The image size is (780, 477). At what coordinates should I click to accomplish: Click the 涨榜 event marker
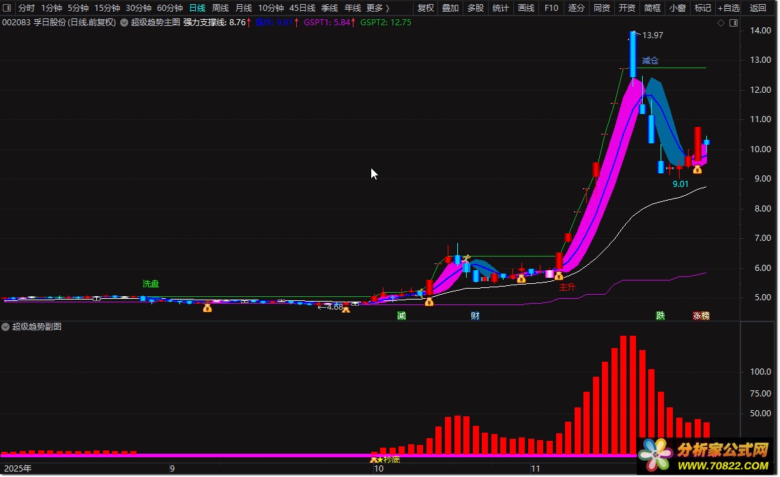701,315
